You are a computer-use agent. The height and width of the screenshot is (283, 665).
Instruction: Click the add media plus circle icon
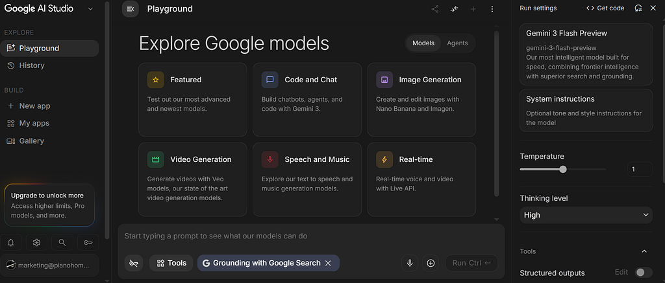tap(431, 263)
